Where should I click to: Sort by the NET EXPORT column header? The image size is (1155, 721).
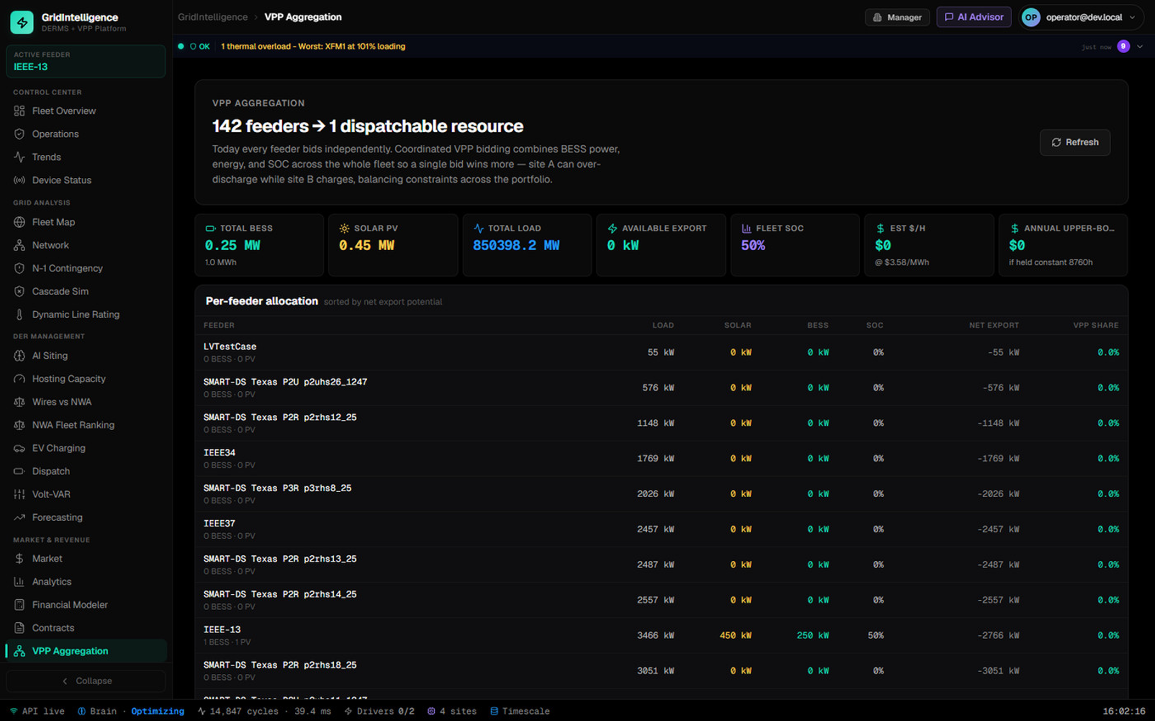point(994,325)
